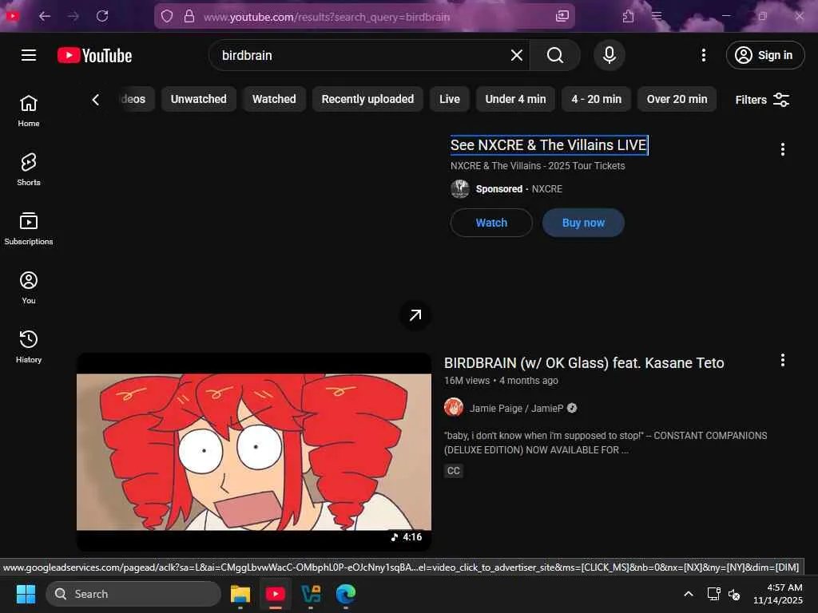
Task: Click the NXCRE advertiser name
Action: point(546,188)
